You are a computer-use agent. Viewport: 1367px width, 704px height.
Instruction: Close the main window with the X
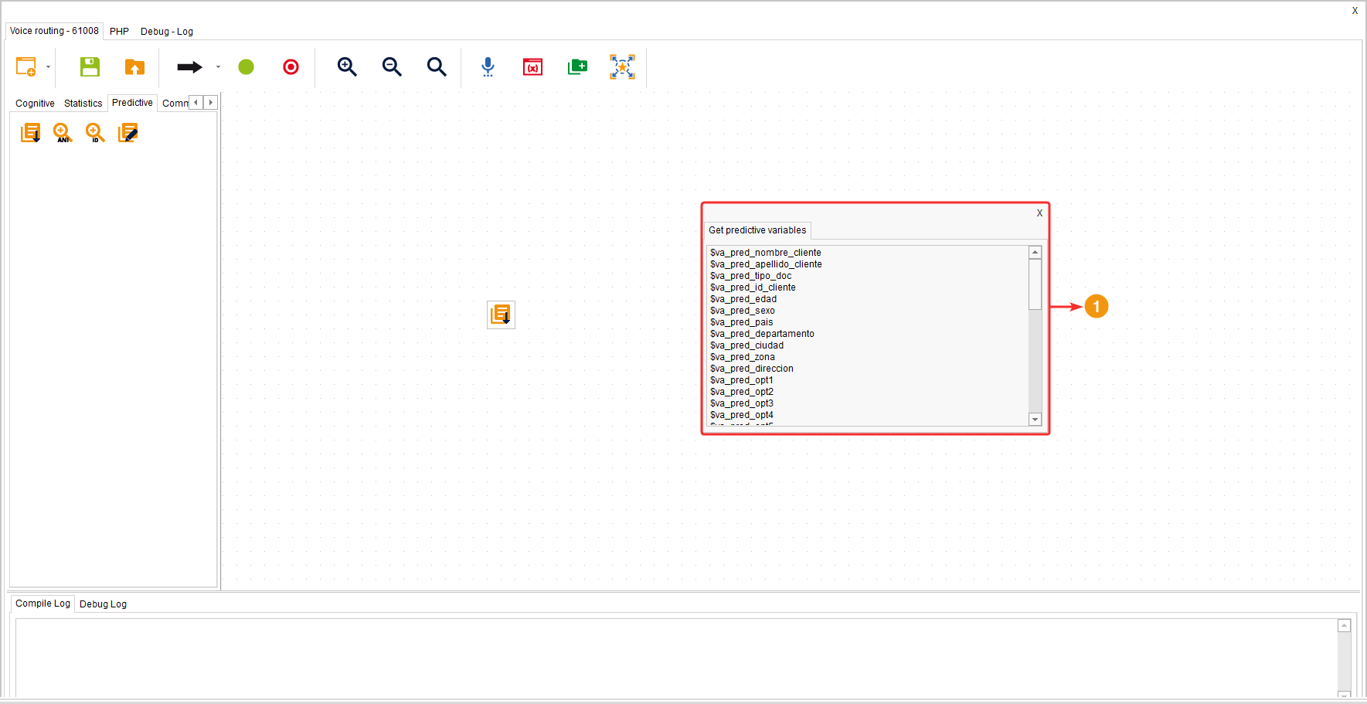tap(1355, 11)
